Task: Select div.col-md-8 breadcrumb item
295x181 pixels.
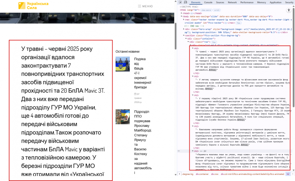Action: [252, 174]
